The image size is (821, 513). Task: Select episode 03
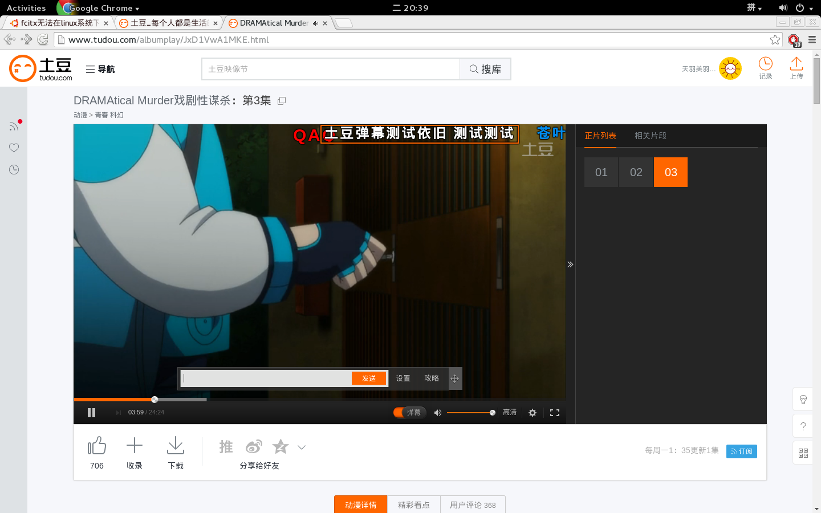click(x=670, y=172)
